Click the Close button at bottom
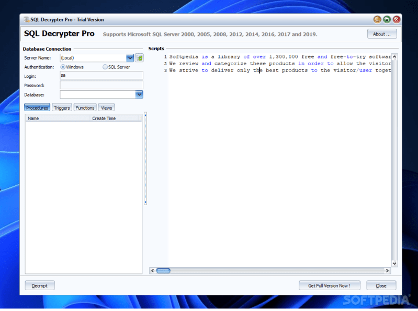418x311 pixels. coord(381,285)
